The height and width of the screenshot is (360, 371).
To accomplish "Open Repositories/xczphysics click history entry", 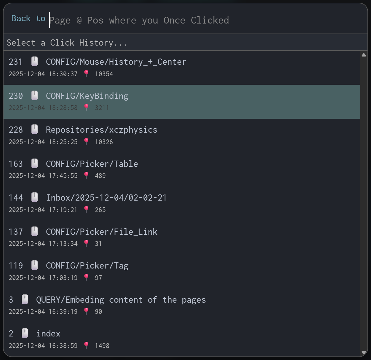I will coord(101,130).
